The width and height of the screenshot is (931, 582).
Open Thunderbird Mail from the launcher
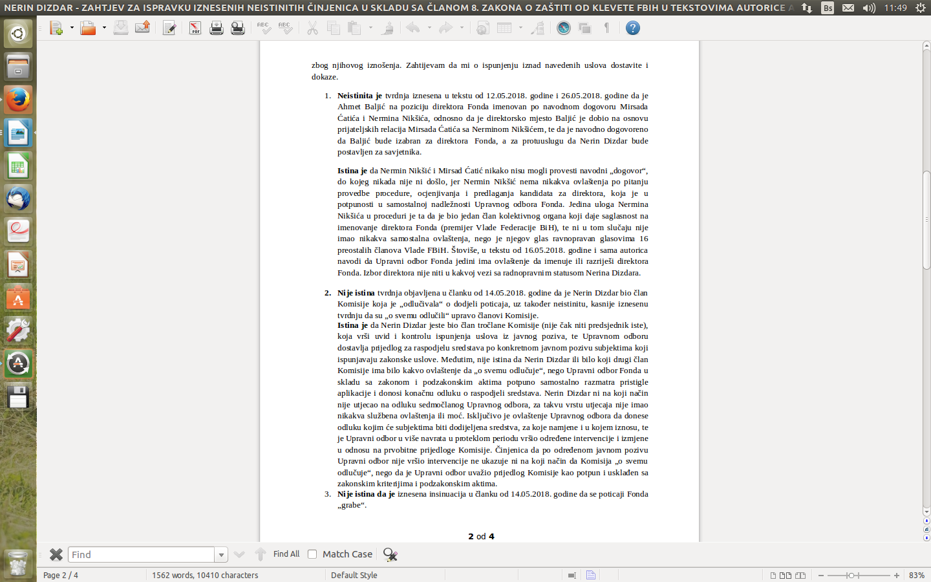click(x=18, y=199)
